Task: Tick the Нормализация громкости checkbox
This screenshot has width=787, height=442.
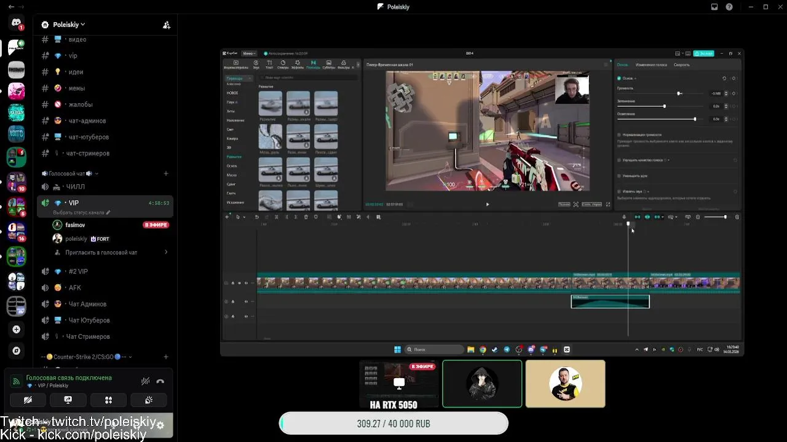Action: point(619,134)
